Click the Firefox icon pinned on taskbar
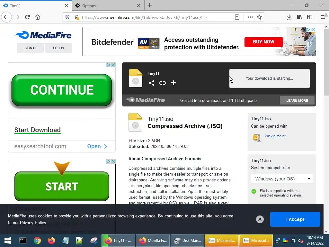Viewport: 329px width, 247px height. (x=51, y=241)
